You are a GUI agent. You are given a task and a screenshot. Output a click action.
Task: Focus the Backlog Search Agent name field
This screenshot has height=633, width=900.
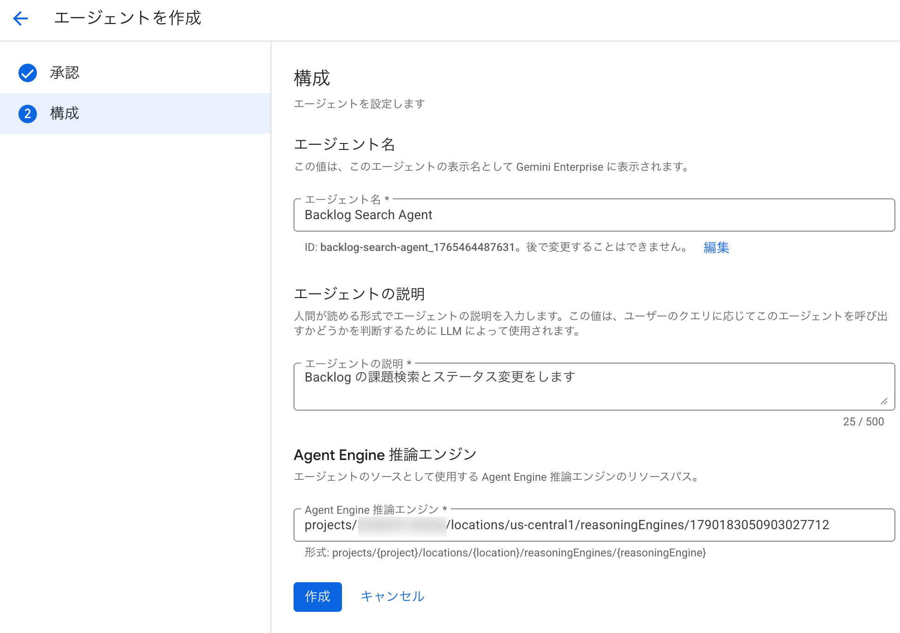pyautogui.click(x=594, y=215)
